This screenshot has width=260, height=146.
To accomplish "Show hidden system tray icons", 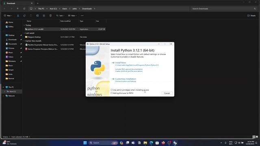I will (x=221, y=143).
